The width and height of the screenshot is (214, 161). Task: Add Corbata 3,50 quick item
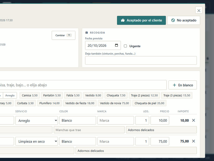click(25, 103)
